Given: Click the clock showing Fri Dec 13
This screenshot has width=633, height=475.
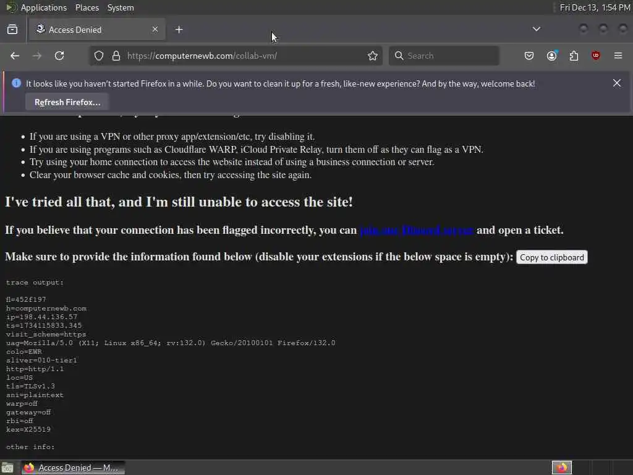Looking at the screenshot, I should coord(595,7).
